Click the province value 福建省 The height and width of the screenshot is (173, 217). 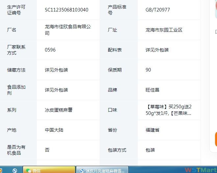point(153,130)
